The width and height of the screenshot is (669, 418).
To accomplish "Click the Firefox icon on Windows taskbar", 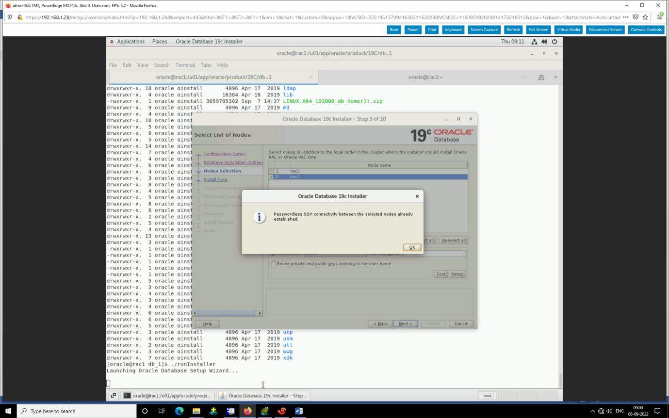I will [x=247, y=411].
